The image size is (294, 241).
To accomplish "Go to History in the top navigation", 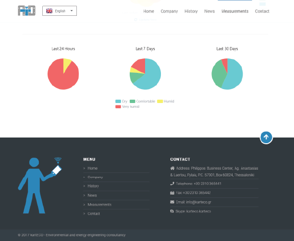I will 191,11.
